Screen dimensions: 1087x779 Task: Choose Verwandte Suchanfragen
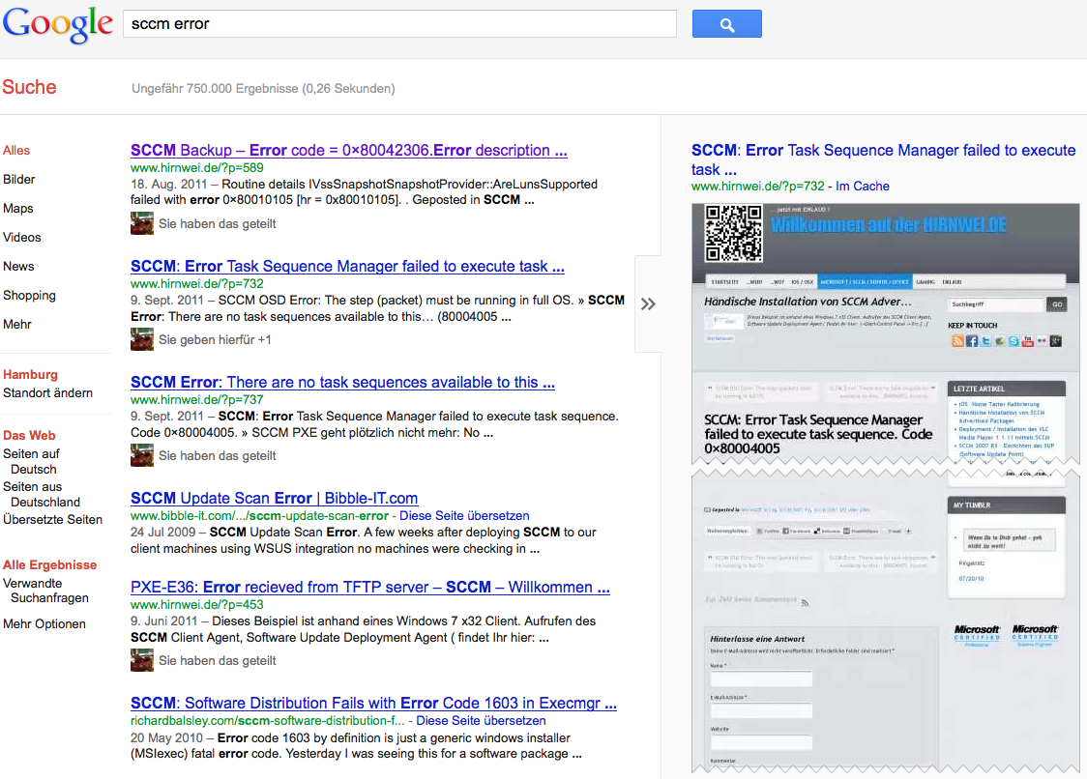pyautogui.click(x=45, y=591)
